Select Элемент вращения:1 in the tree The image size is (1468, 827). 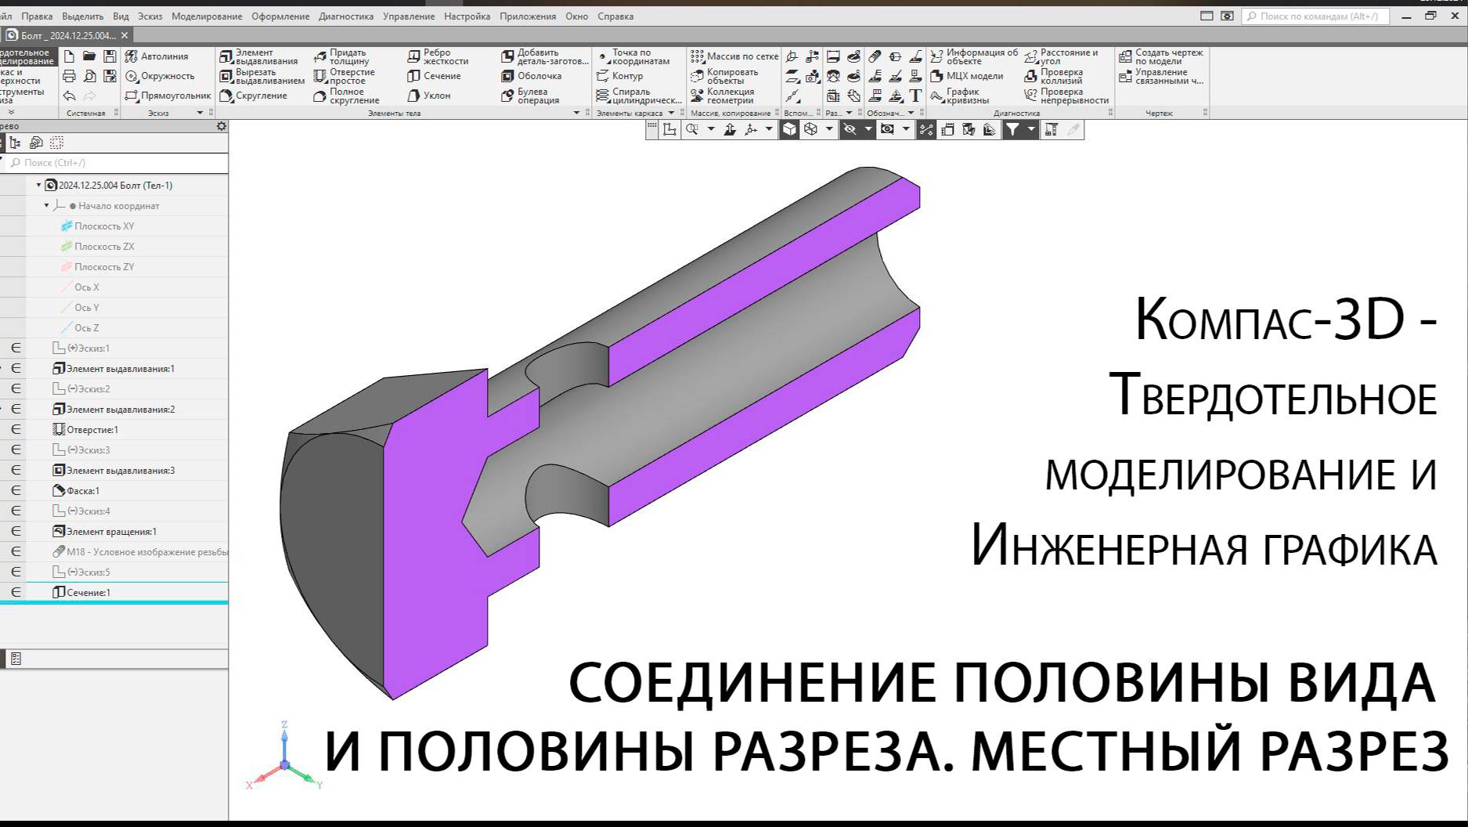pos(105,531)
